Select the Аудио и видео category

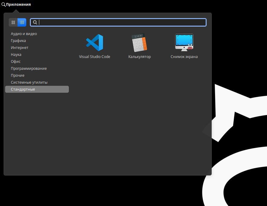[x=37, y=34]
